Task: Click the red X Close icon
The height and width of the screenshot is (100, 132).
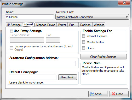Action: pyautogui.click(x=113, y=94)
